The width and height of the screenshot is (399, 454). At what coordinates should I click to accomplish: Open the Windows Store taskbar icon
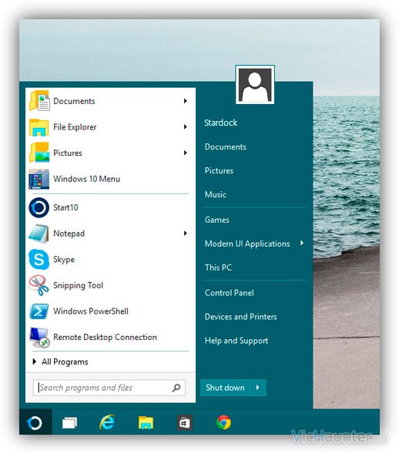pyautogui.click(x=185, y=422)
